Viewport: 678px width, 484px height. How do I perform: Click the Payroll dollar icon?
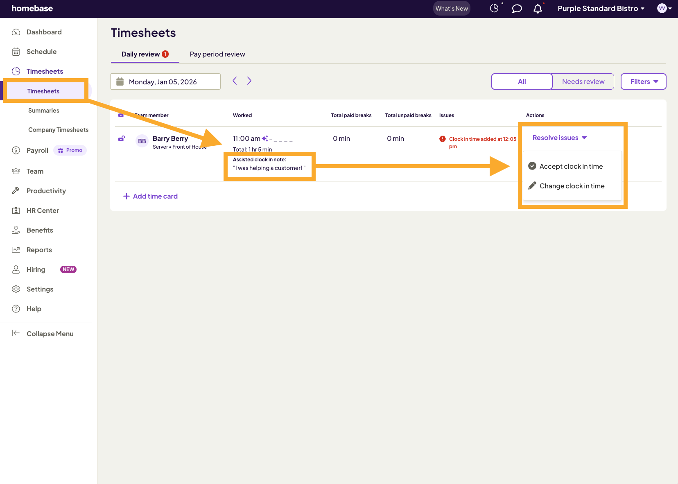point(16,150)
